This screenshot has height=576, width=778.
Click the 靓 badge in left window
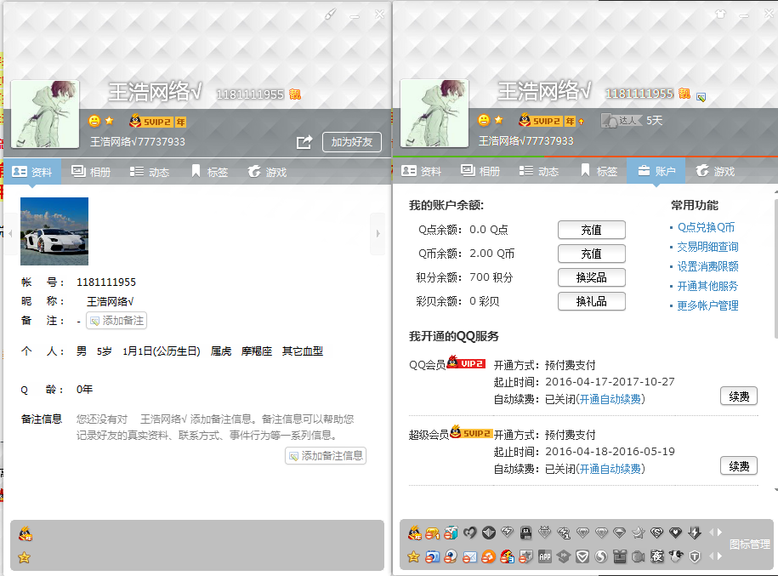295,94
